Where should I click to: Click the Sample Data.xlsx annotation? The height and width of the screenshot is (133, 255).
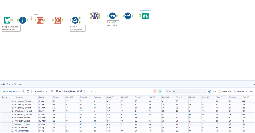click(x=11, y=28)
